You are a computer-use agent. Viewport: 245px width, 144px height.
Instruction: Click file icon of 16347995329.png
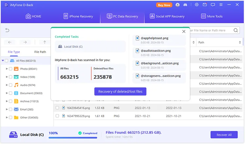(63, 116)
